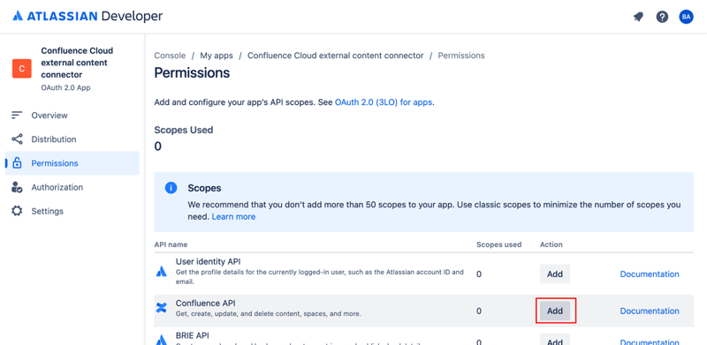The height and width of the screenshot is (345, 707).
Task: Select the app name in sidebar
Action: click(77, 63)
